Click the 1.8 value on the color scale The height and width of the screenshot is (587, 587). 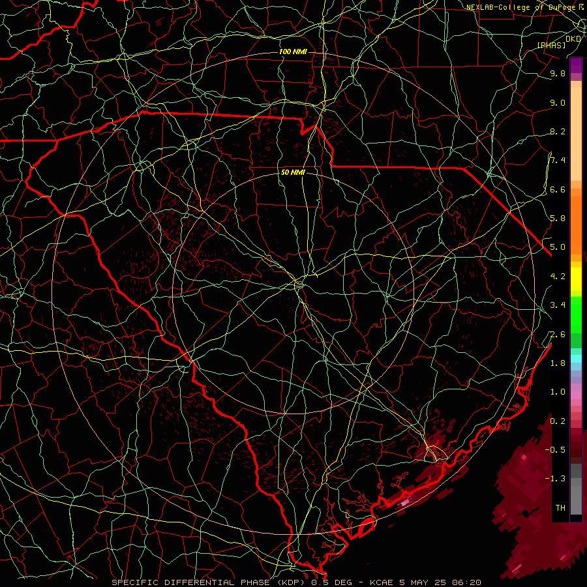(x=558, y=363)
